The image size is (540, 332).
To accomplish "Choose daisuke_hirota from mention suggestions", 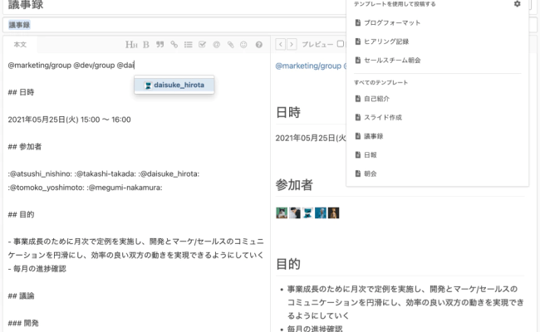I will (x=174, y=85).
